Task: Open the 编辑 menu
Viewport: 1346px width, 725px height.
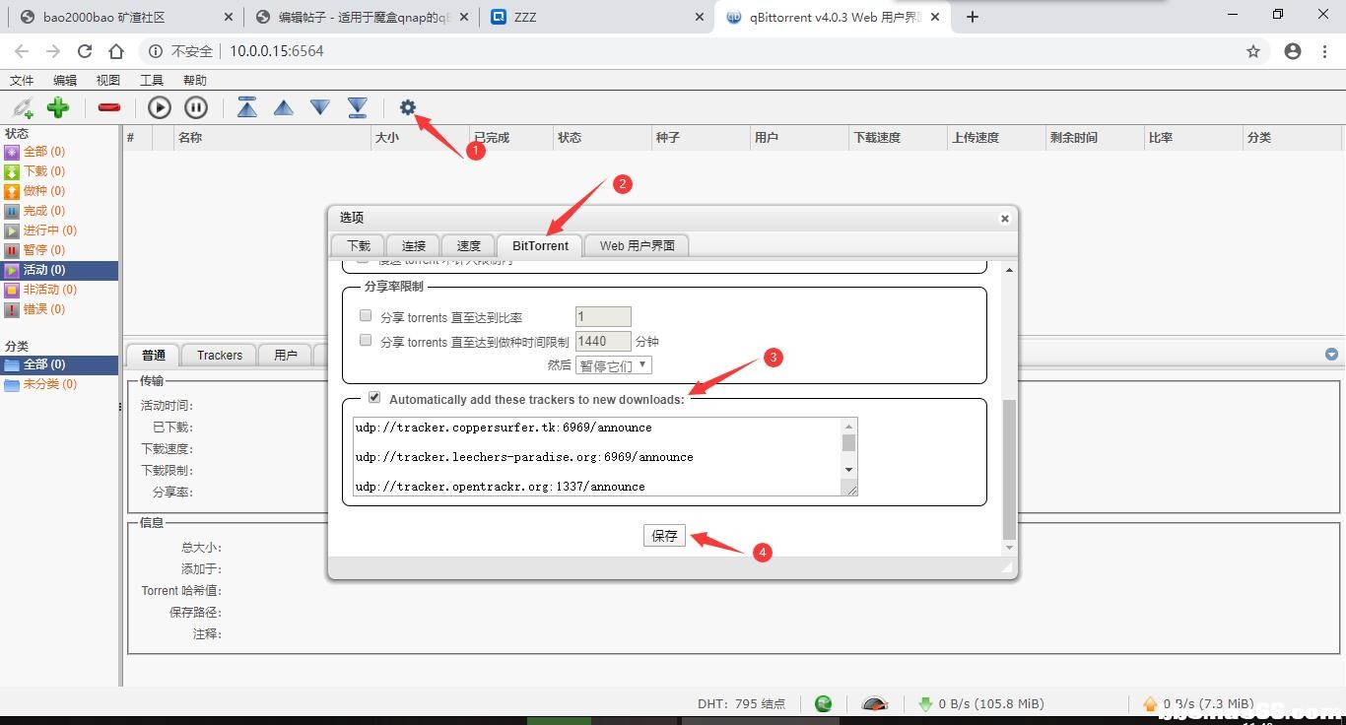Action: tap(65, 81)
